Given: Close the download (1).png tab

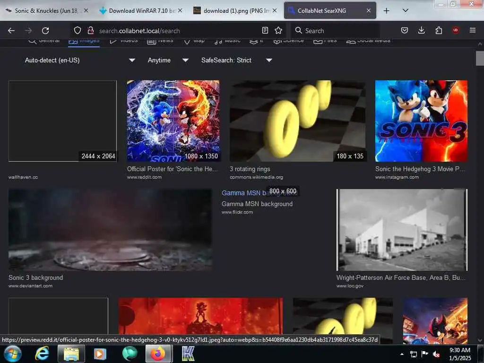Looking at the screenshot, I should pyautogui.click(x=275, y=10).
